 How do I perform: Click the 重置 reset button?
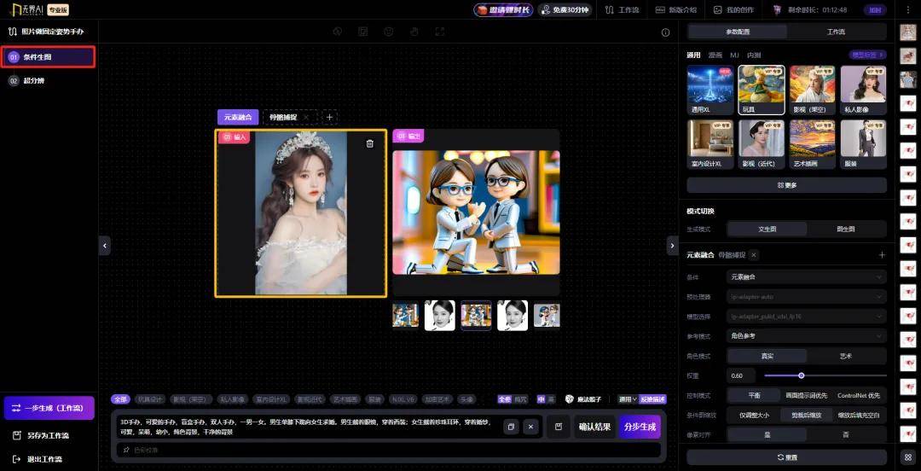pos(786,457)
